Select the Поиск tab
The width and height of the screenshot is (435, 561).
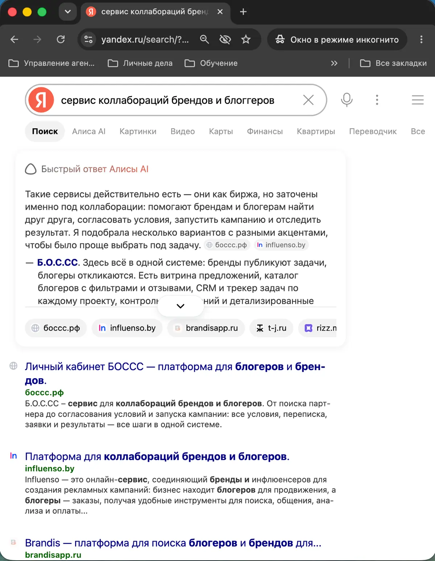[45, 131]
